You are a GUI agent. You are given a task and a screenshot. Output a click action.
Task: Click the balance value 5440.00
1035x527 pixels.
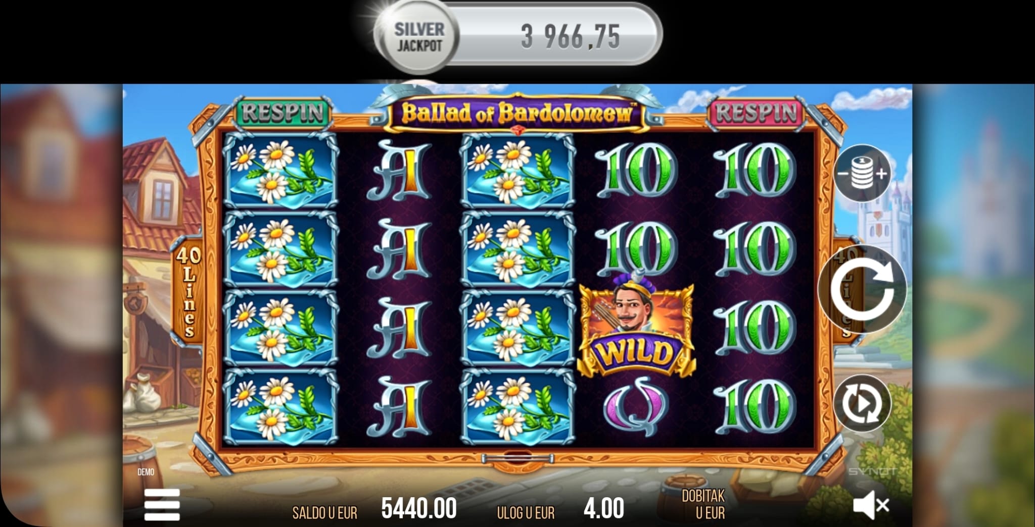(x=419, y=508)
